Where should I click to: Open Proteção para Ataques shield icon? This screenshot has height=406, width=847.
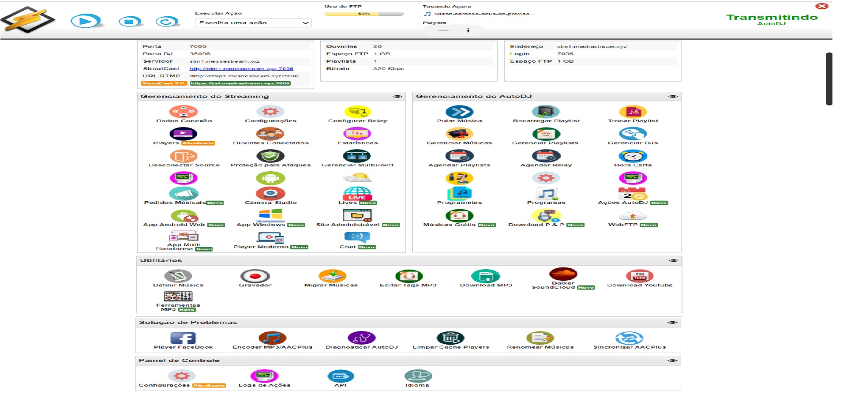tap(270, 156)
